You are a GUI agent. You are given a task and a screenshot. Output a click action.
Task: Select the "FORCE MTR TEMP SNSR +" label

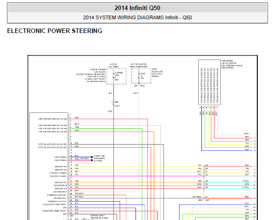pos(54,211)
